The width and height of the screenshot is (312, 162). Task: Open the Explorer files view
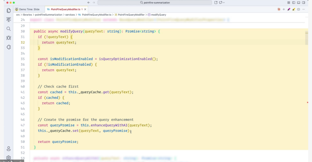pos(9,10)
